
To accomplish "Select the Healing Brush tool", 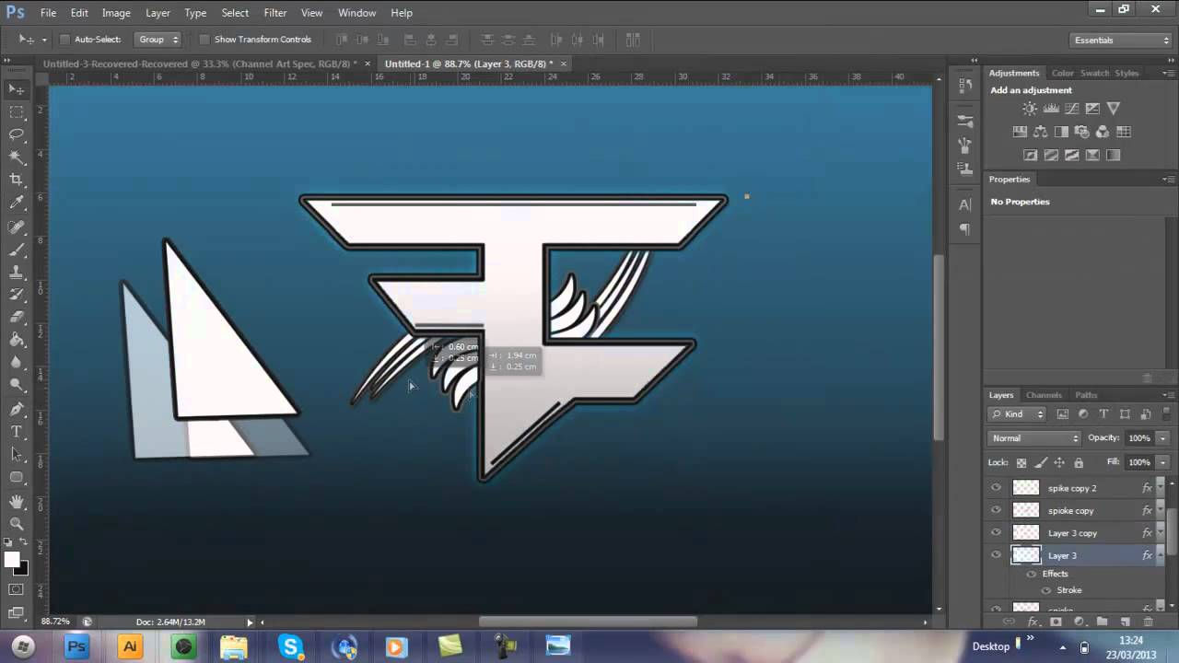I will tap(17, 227).
